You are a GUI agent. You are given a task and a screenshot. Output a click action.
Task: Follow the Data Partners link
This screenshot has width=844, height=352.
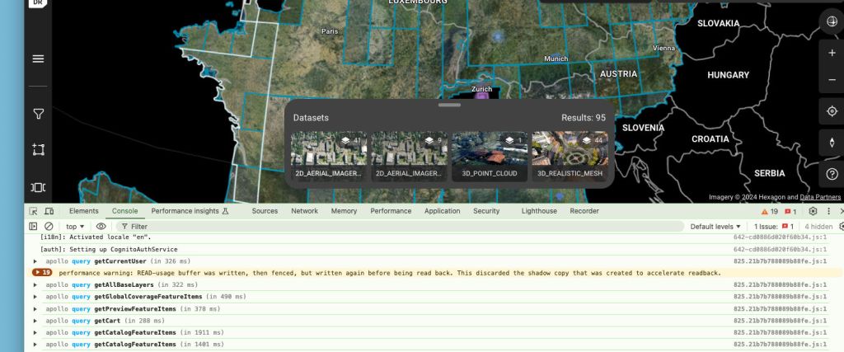[x=820, y=197]
